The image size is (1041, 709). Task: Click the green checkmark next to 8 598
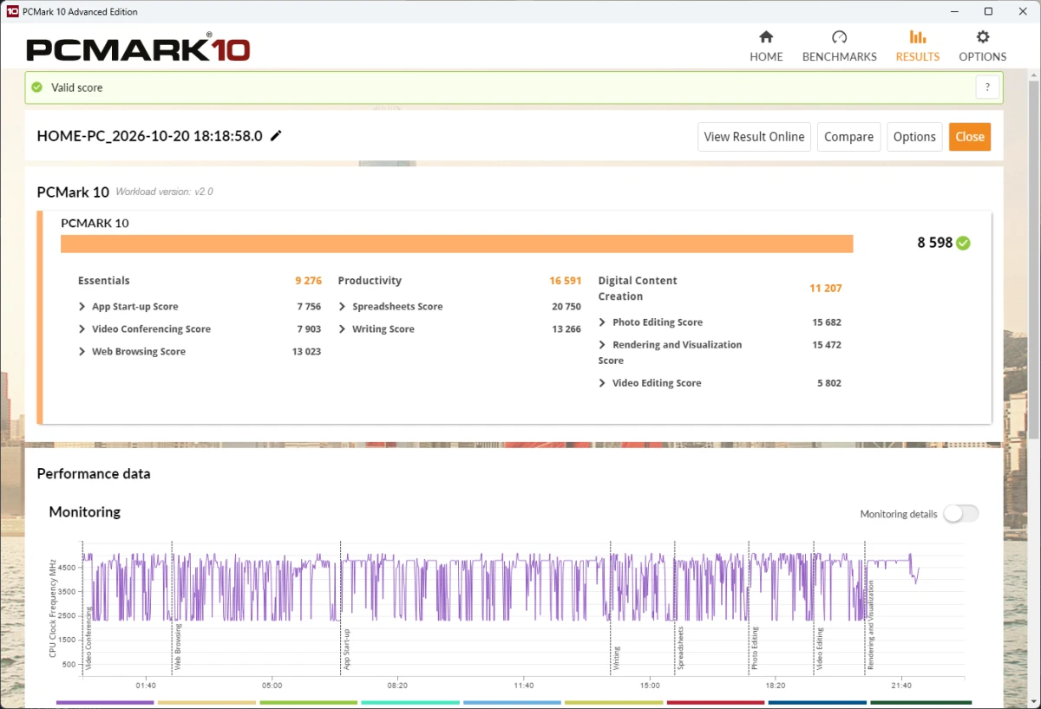(963, 244)
